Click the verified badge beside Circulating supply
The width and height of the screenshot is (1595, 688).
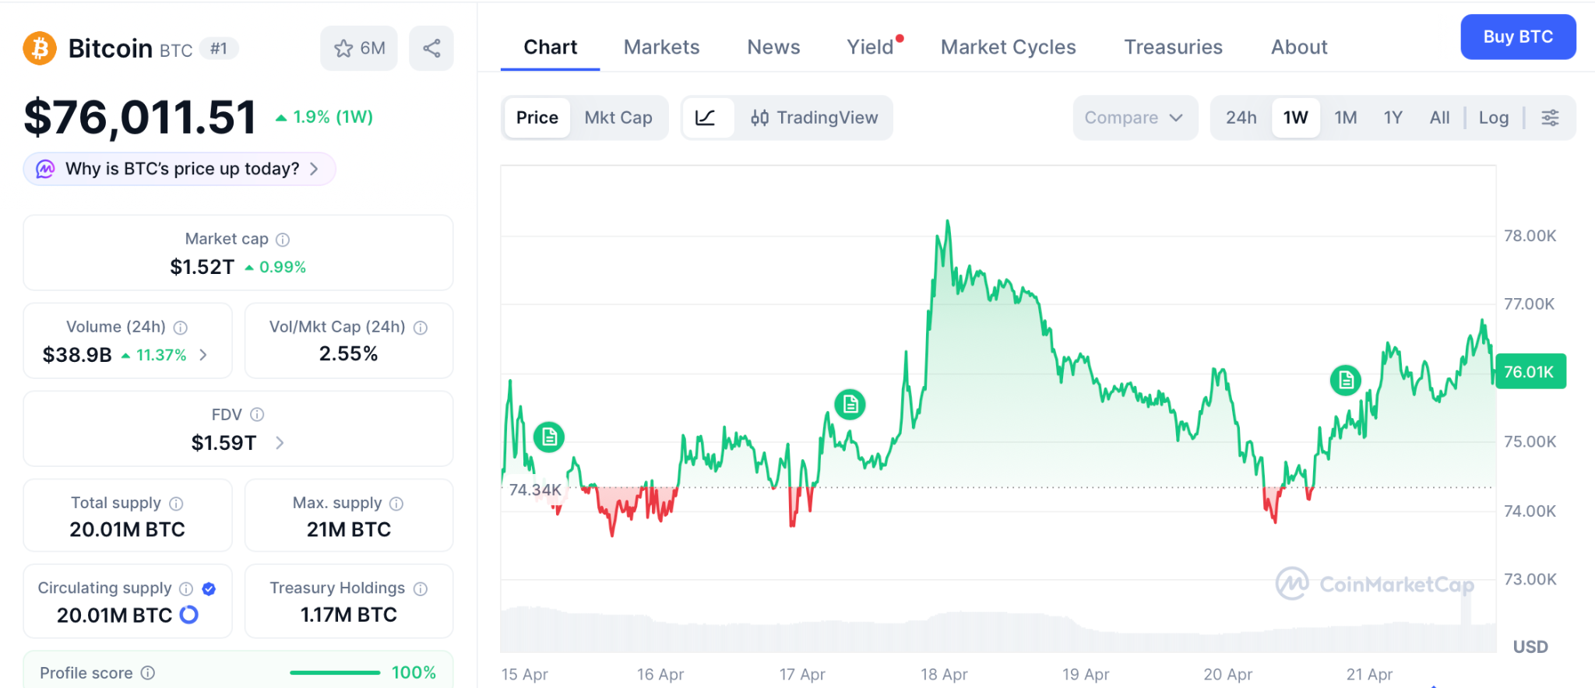[209, 588]
